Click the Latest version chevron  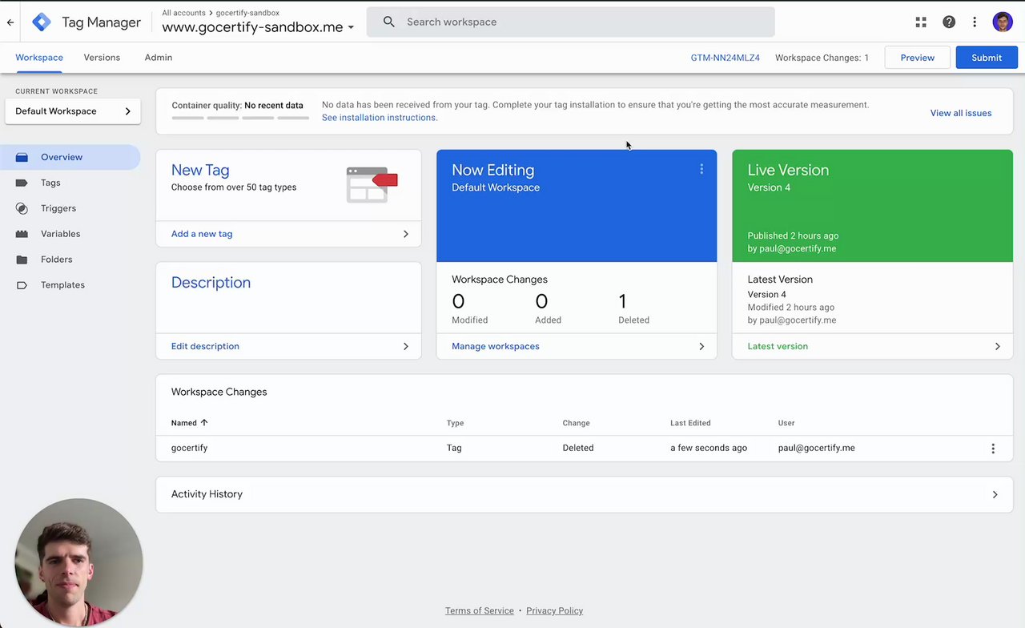click(998, 346)
